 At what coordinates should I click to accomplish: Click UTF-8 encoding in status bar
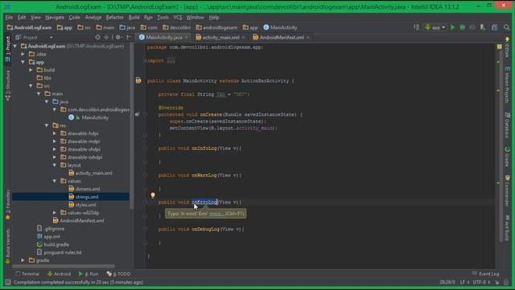click(x=481, y=282)
